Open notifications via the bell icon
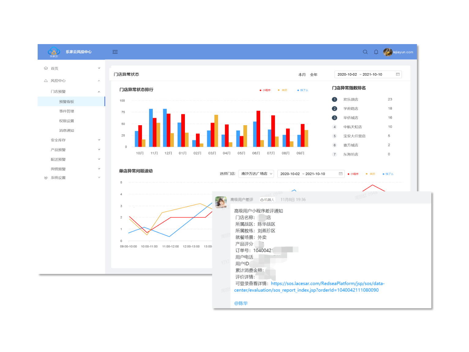This screenshot has height=352, width=469. pos(376,52)
